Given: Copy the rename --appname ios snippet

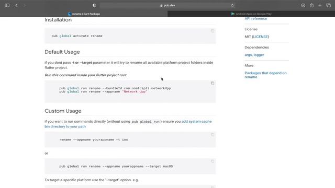Looking at the screenshot, I should click(x=213, y=135).
